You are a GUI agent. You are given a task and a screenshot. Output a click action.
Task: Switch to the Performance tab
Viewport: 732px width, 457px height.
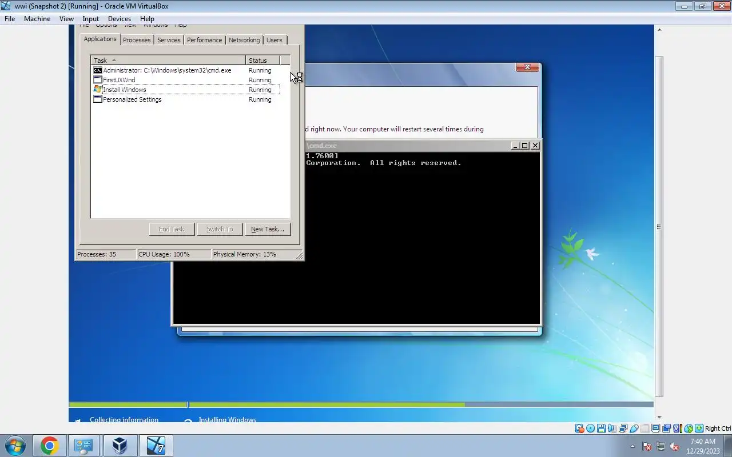tap(204, 40)
